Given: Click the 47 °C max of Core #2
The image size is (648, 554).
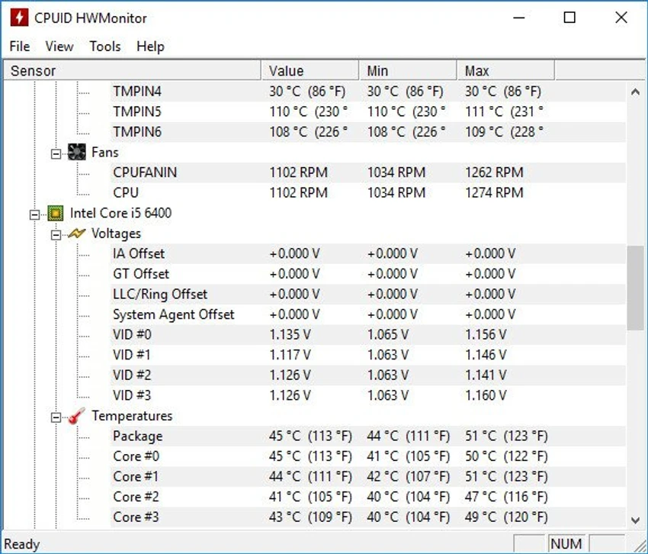Looking at the screenshot, I should [x=506, y=497].
